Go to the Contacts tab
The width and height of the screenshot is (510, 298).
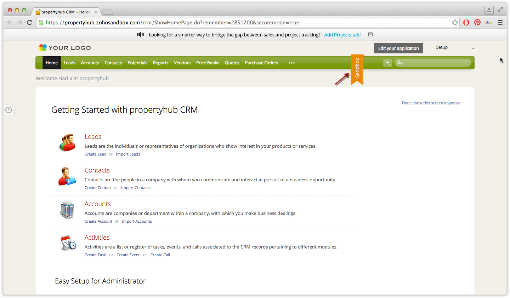click(113, 63)
